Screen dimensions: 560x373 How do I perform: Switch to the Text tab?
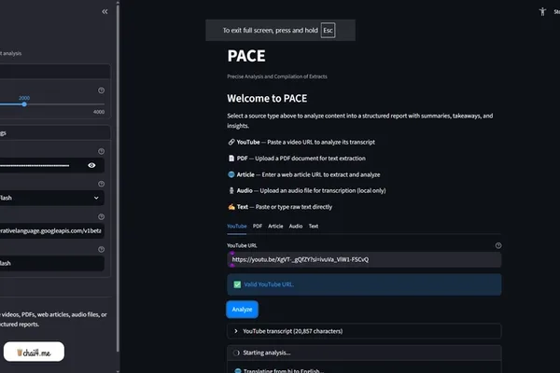point(314,227)
